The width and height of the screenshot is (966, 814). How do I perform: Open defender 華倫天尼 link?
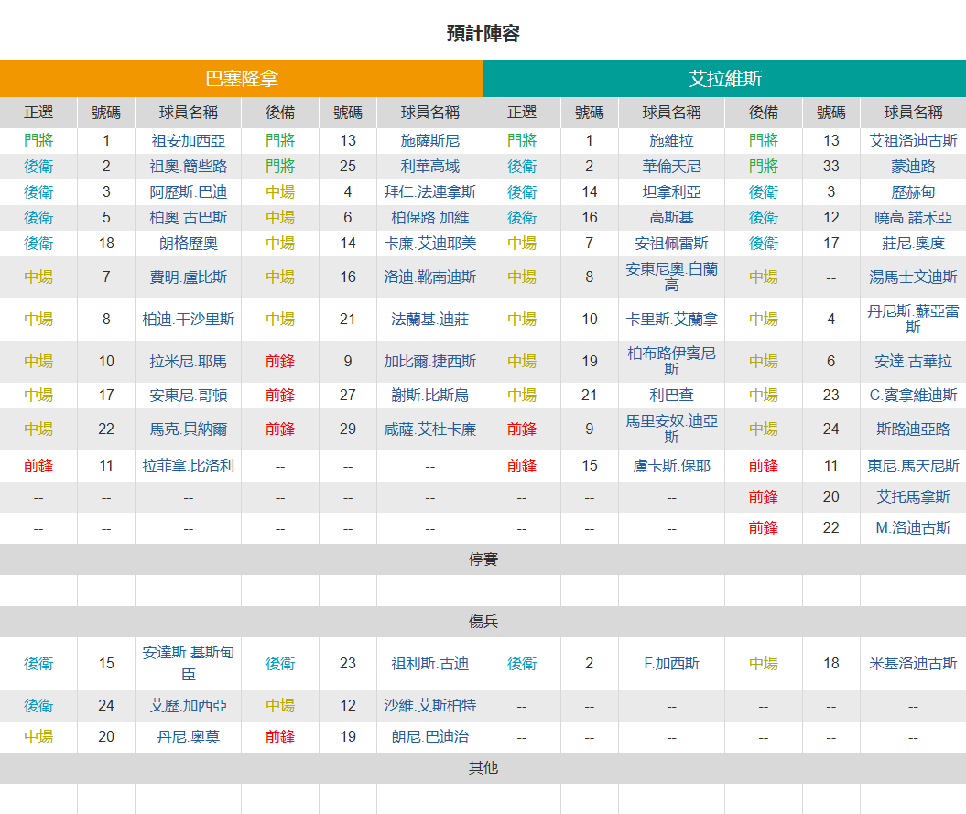(x=671, y=167)
